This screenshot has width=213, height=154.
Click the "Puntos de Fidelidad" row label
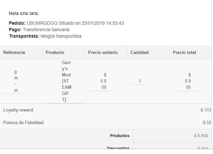(x=23, y=122)
